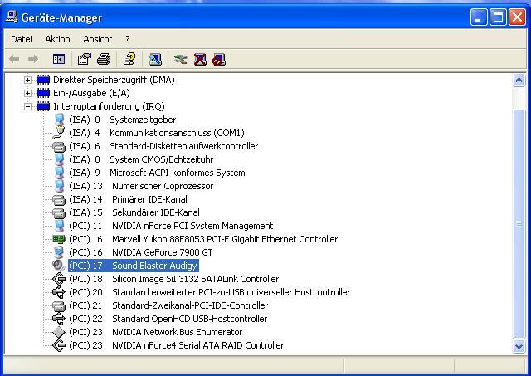Image resolution: width=531 pixels, height=376 pixels.
Task: Maximize the Geräte-Manager window
Action: [498, 17]
